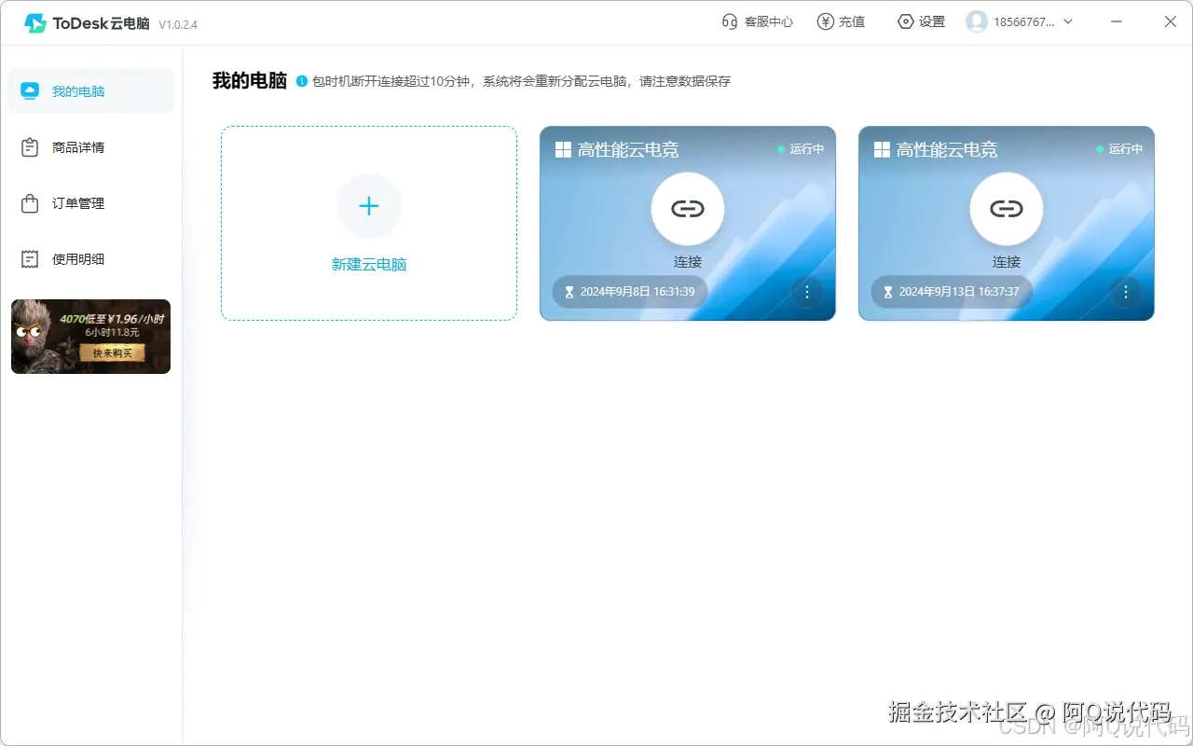Image resolution: width=1193 pixels, height=746 pixels.
Task: Click the user avatar beside the account number
Action: 977,21
